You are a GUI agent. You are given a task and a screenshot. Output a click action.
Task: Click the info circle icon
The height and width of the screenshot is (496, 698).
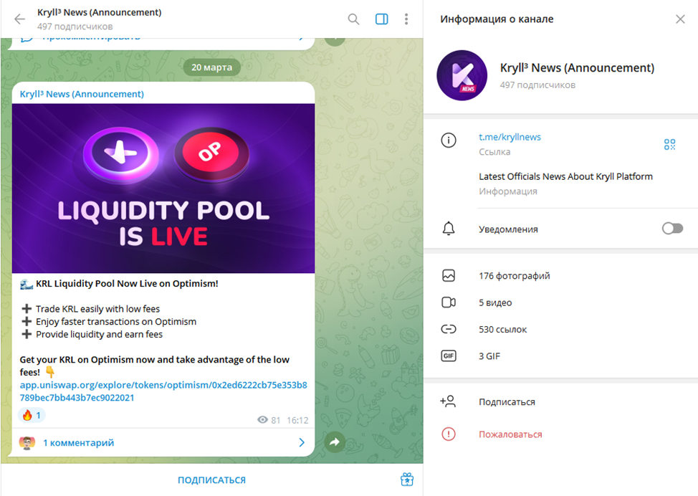449,140
